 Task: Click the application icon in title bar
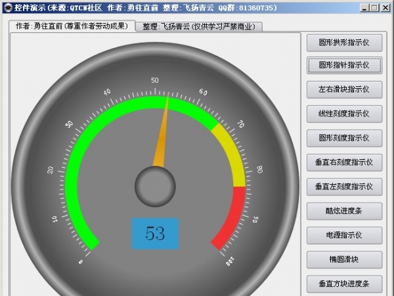pos(7,7)
